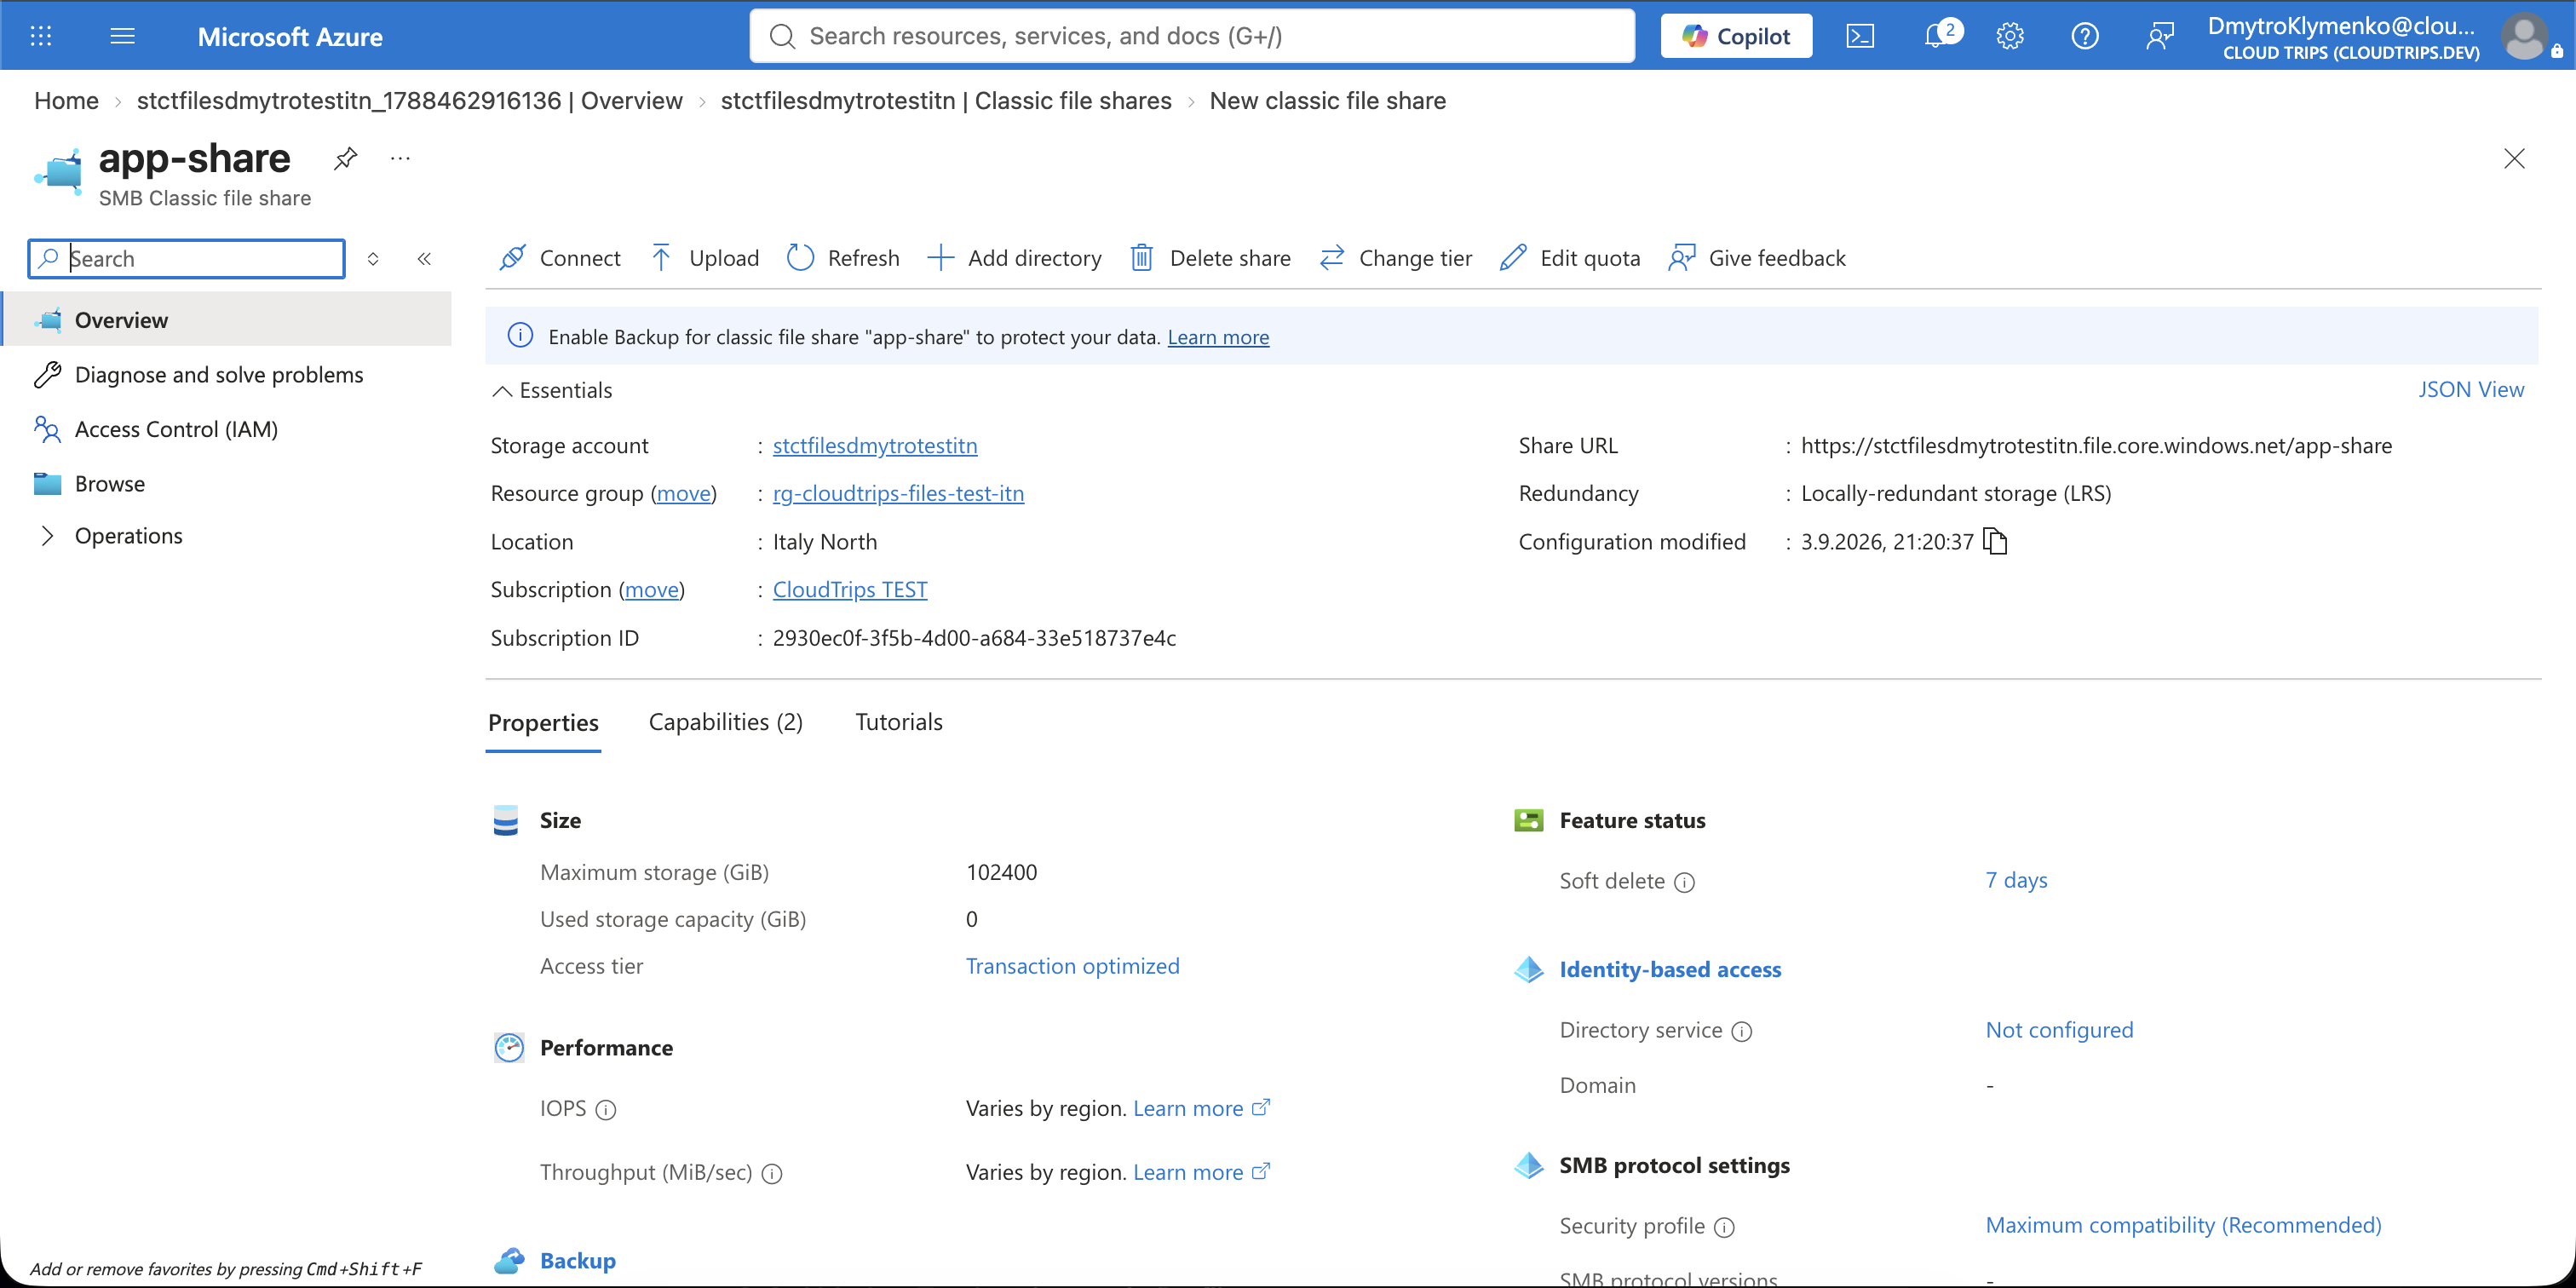Open storage account stctfilesdmytrotestitn link

tap(875, 445)
